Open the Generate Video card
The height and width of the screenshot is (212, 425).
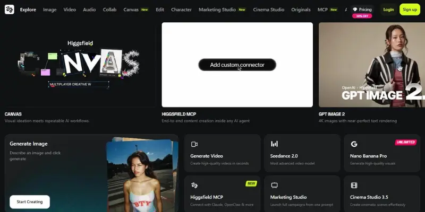[x=222, y=153]
